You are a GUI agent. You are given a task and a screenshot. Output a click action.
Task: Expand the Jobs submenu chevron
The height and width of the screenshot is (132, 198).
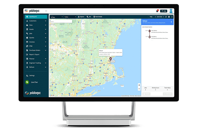click(46, 34)
